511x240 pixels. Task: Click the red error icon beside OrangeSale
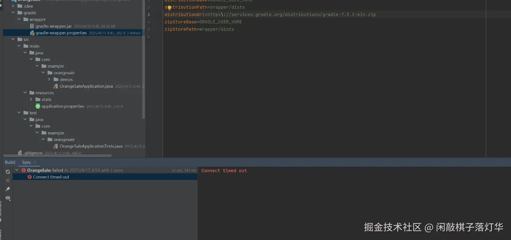tap(24, 170)
